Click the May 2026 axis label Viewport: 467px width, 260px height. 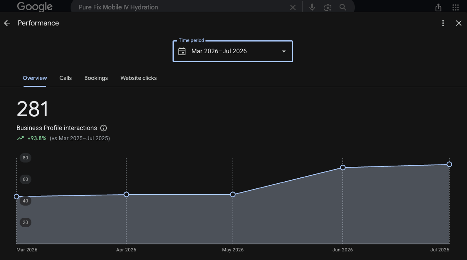click(x=233, y=250)
